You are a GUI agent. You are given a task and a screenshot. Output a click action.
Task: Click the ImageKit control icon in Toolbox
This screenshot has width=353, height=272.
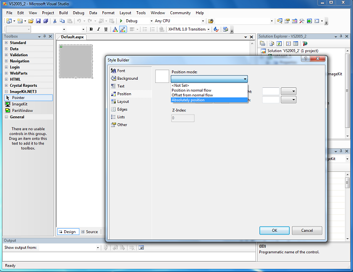(x=7, y=104)
